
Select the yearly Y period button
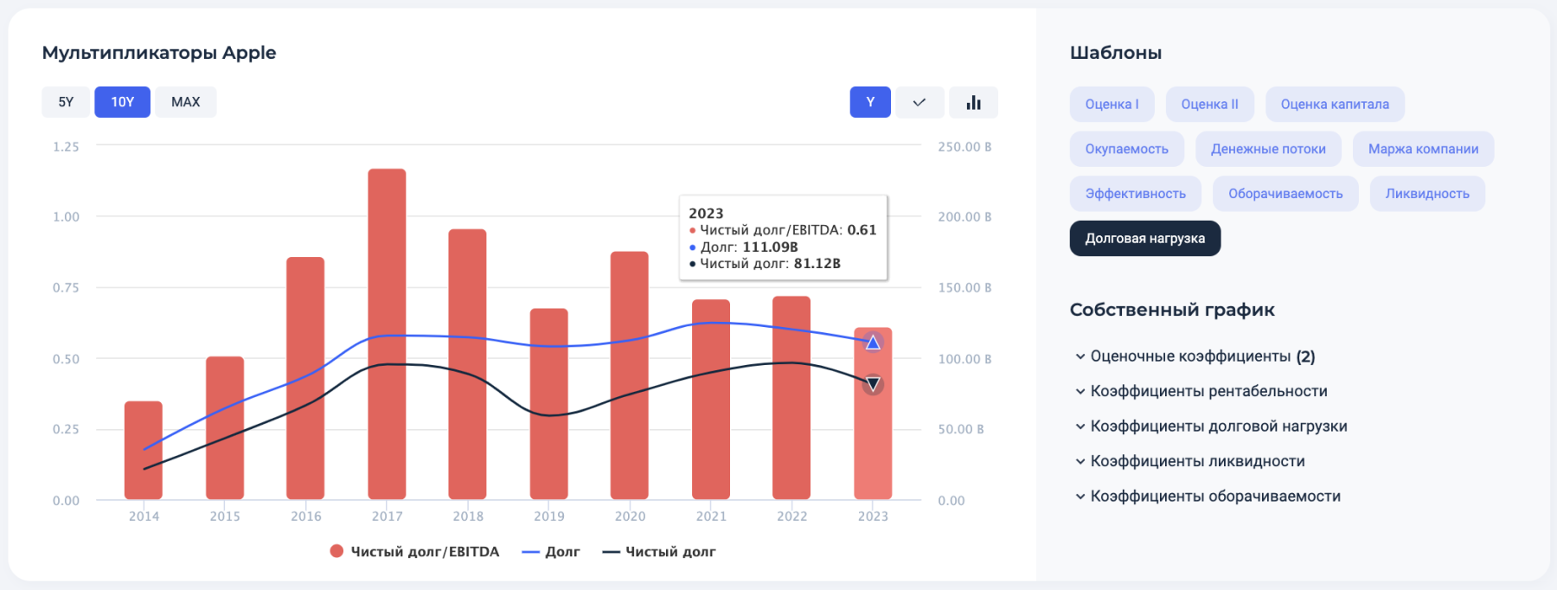[x=870, y=102]
